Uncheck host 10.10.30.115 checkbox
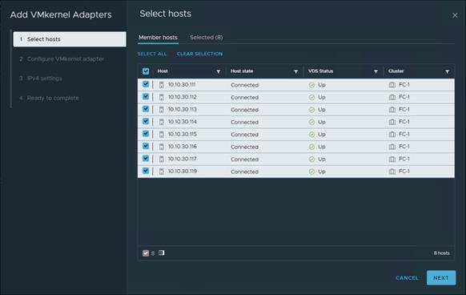Image resolution: width=466 pixels, height=295 pixels. click(x=146, y=134)
